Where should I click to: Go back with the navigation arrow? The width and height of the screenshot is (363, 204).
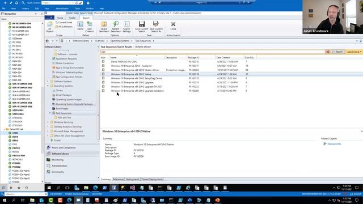tap(47, 41)
